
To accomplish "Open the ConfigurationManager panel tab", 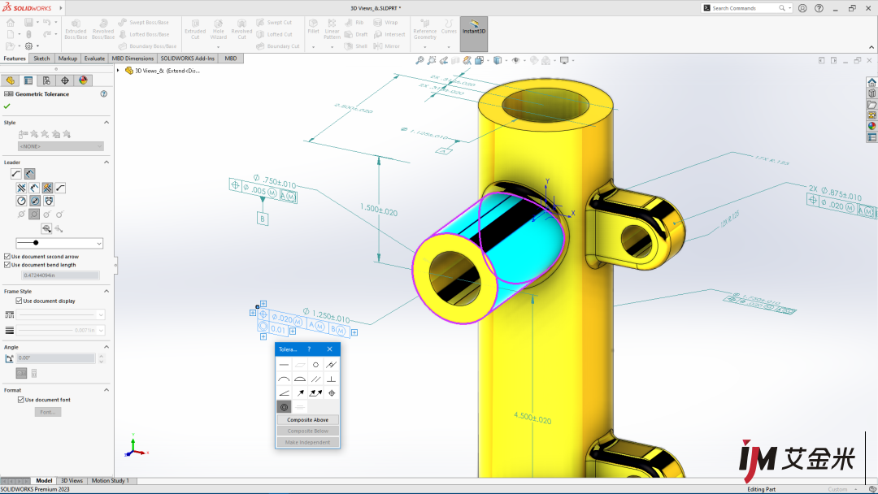I will [x=46, y=80].
